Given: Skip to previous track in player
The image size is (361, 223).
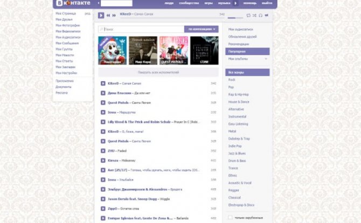Looking at the screenshot, I should coord(108,16).
